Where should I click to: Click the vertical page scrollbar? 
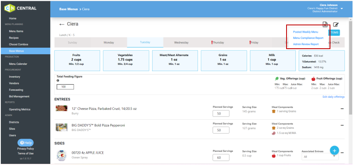351,68
